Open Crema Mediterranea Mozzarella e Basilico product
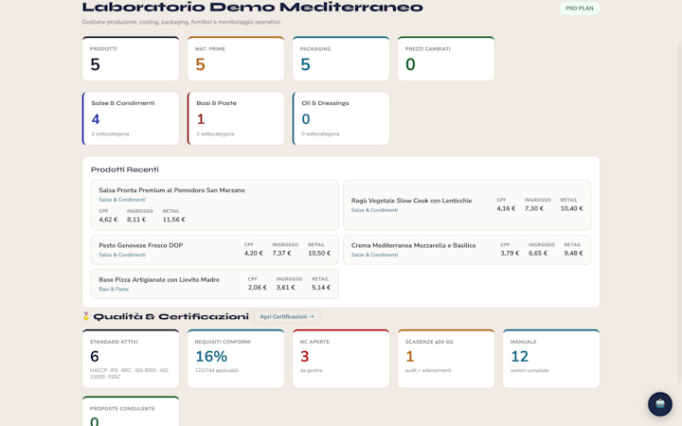 (467, 250)
